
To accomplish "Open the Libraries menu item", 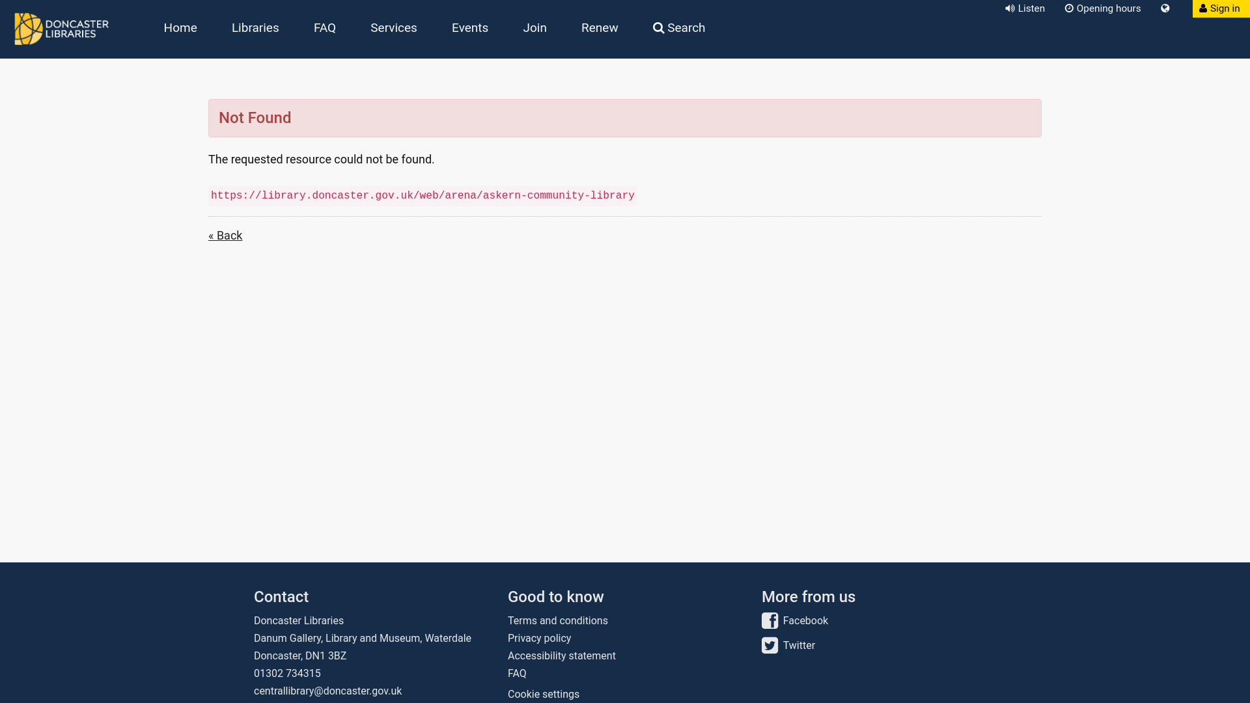I will (x=255, y=28).
